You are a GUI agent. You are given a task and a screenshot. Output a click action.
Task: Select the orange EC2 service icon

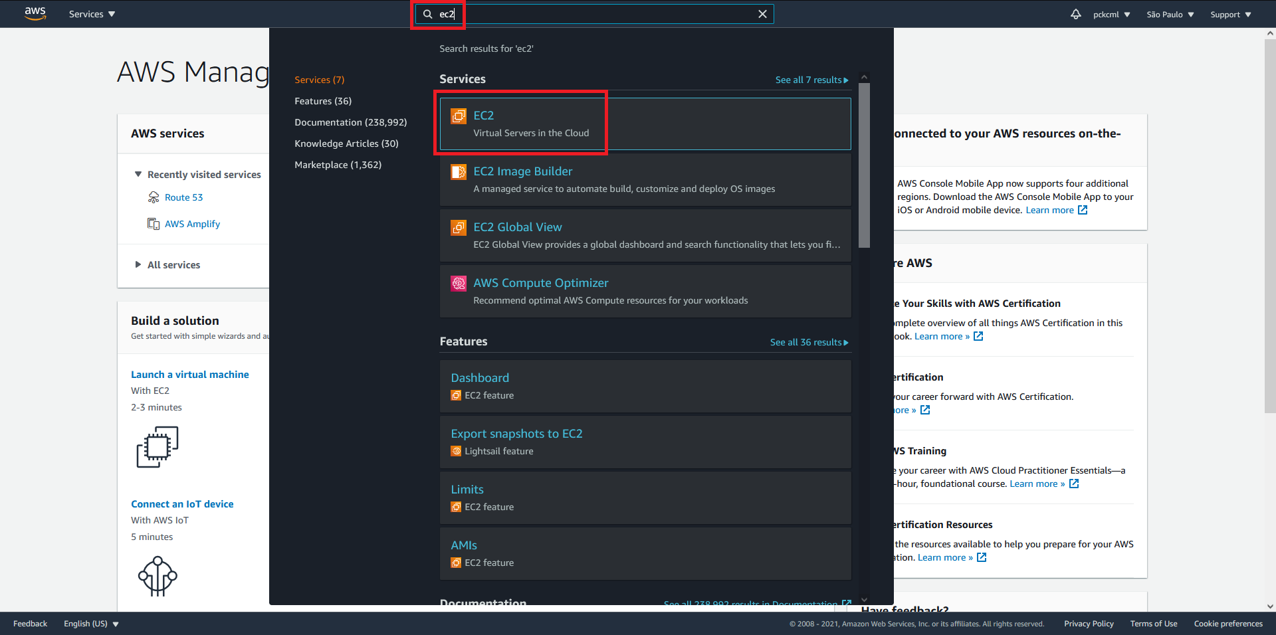point(459,116)
